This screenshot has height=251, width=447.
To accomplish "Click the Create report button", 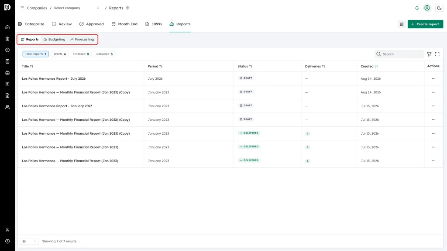I will click(425, 24).
